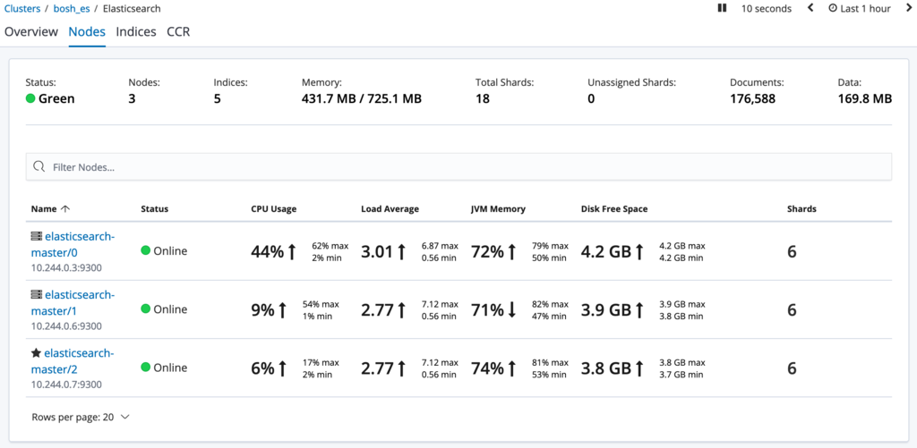Click the sort arrow next to Name header
Screen dimensions: 917x448
click(64, 208)
